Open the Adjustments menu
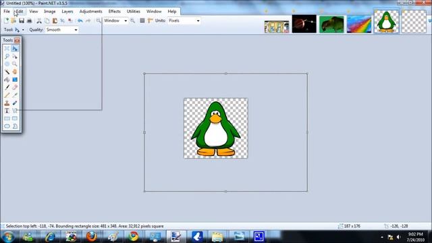 click(91, 11)
